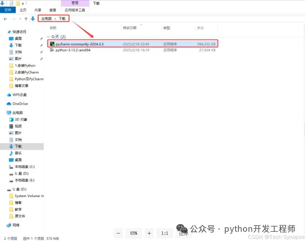The image size is (305, 241).
Task: Click the properties checkmark toolbar icon
Action: point(12,3)
